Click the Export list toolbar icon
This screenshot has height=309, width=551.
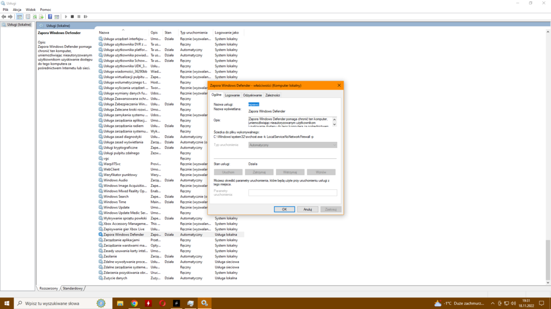pyautogui.click(x=41, y=16)
